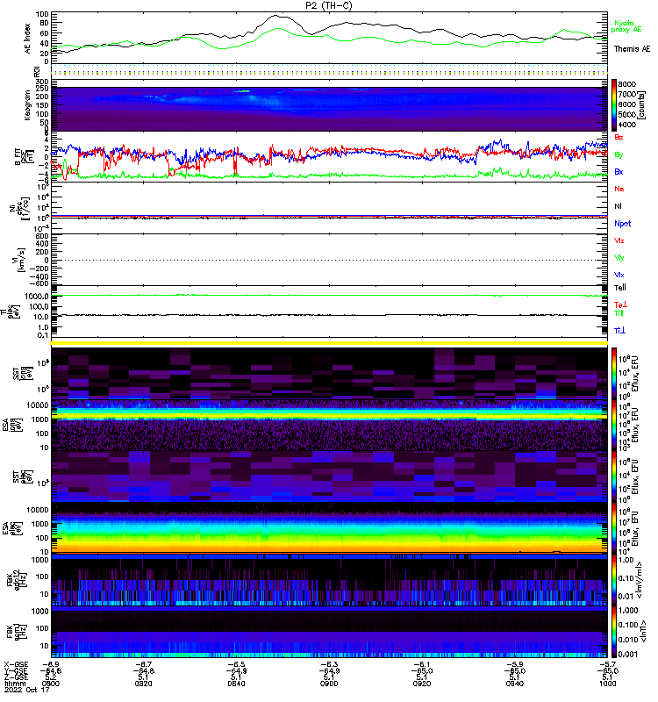Click the X-GSE value -5.7
The width and height of the screenshot is (658, 702).
607,665
